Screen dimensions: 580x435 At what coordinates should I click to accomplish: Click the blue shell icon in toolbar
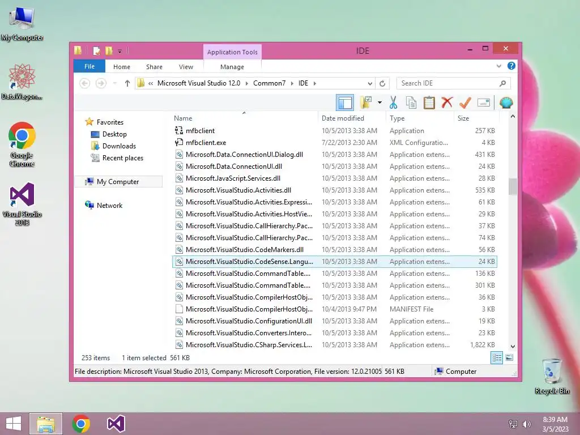506,103
